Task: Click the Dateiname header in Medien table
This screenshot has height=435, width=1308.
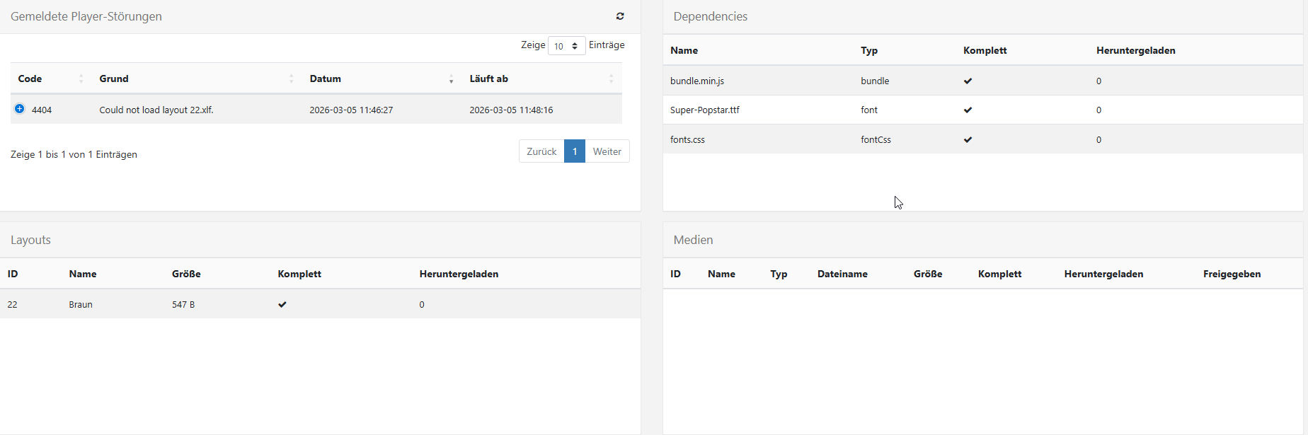Action: click(842, 274)
